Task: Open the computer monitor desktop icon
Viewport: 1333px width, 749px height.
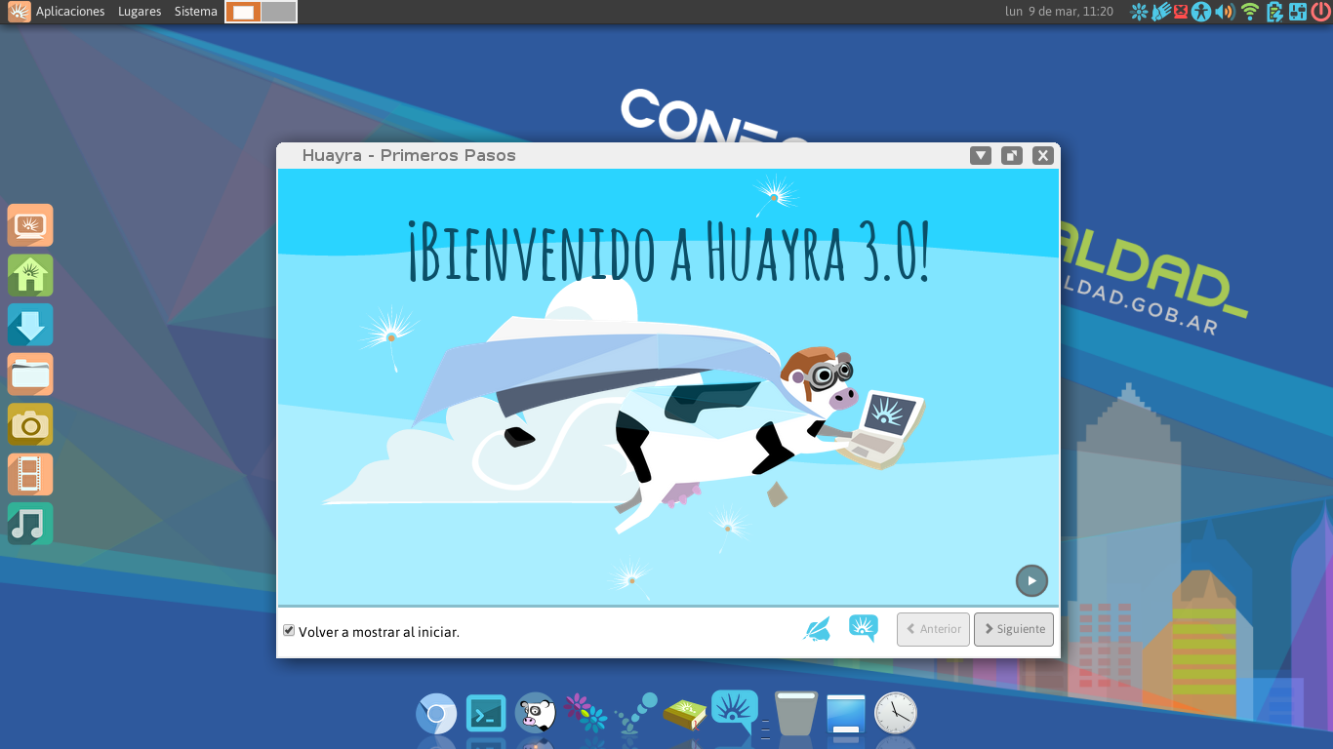Action: [30, 225]
